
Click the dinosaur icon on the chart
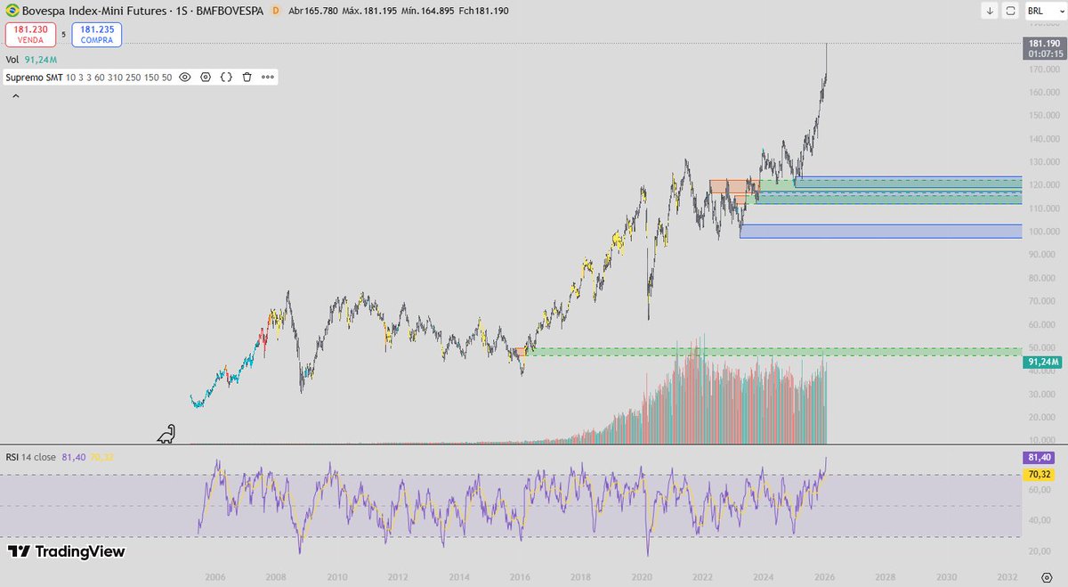click(x=166, y=435)
